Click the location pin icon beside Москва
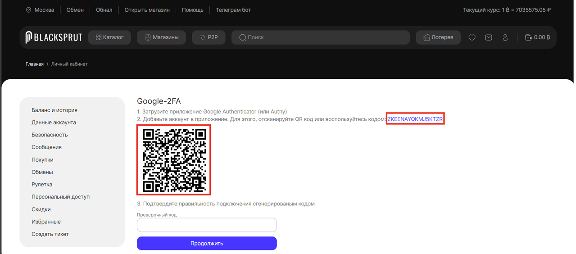This screenshot has height=254, width=576. click(x=29, y=10)
